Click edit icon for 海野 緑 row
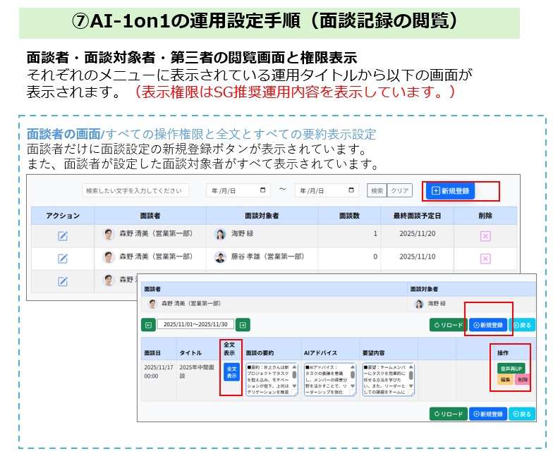Screen dimensions: 553x456 point(62,235)
